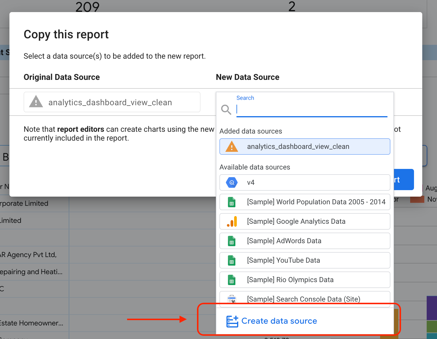
Task: Click the warning icon beside analytics_dashboard_view_clean
Action: point(36,102)
